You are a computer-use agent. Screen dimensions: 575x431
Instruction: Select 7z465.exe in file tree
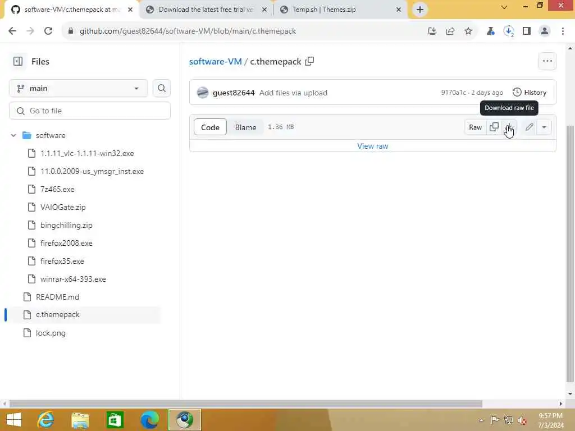click(x=57, y=189)
